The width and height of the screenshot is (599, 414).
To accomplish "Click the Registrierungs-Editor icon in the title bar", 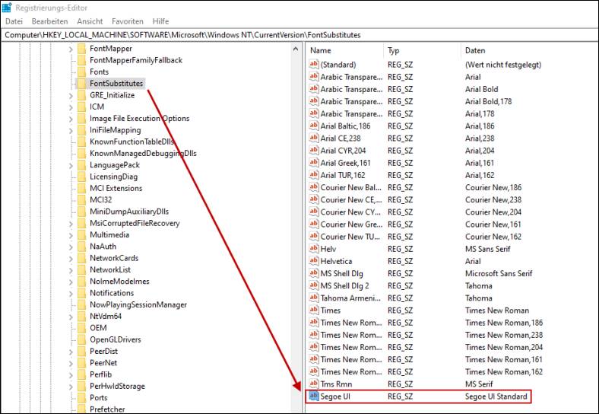I will [x=7, y=8].
